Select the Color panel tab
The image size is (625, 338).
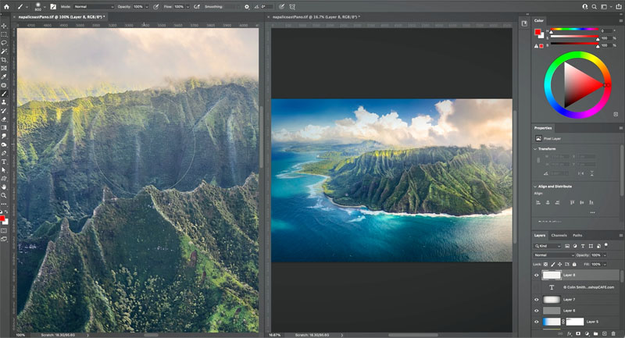[539, 21]
